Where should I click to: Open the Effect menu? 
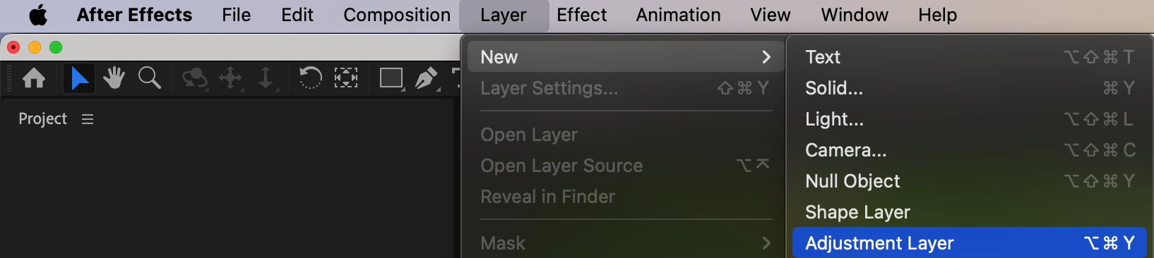pyautogui.click(x=581, y=15)
